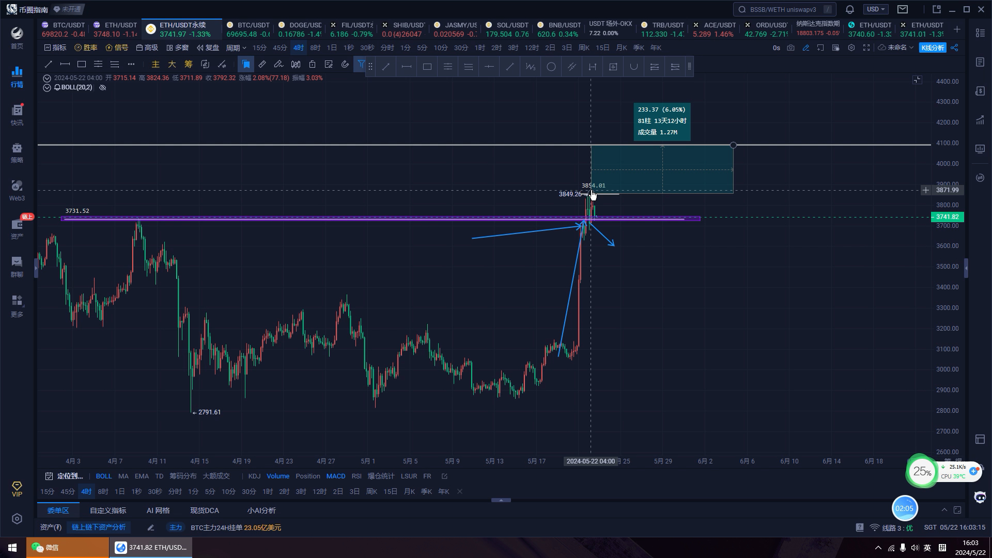This screenshot has width=992, height=558.
Task: Take a chart screenshot with camera icon
Action: (x=791, y=48)
